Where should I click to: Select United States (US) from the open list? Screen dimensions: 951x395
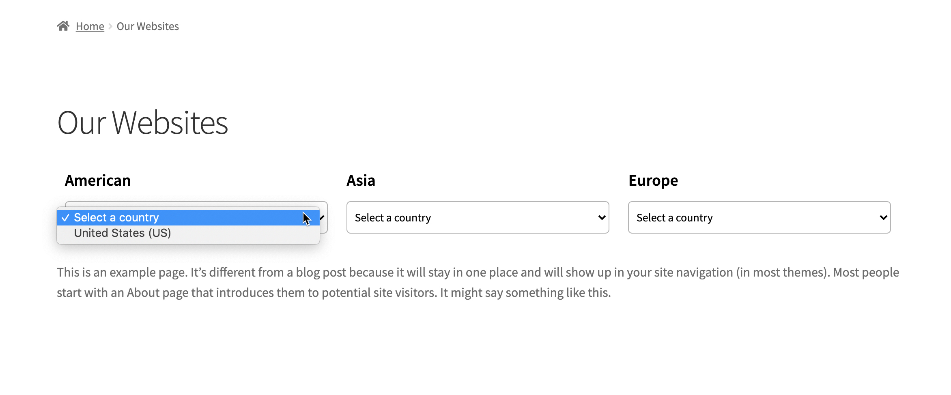pyautogui.click(x=122, y=233)
